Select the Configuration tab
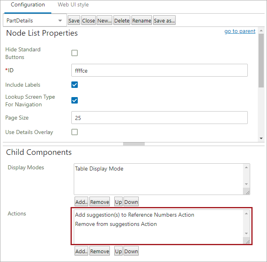The height and width of the screenshot is (262, 267). [28, 4]
